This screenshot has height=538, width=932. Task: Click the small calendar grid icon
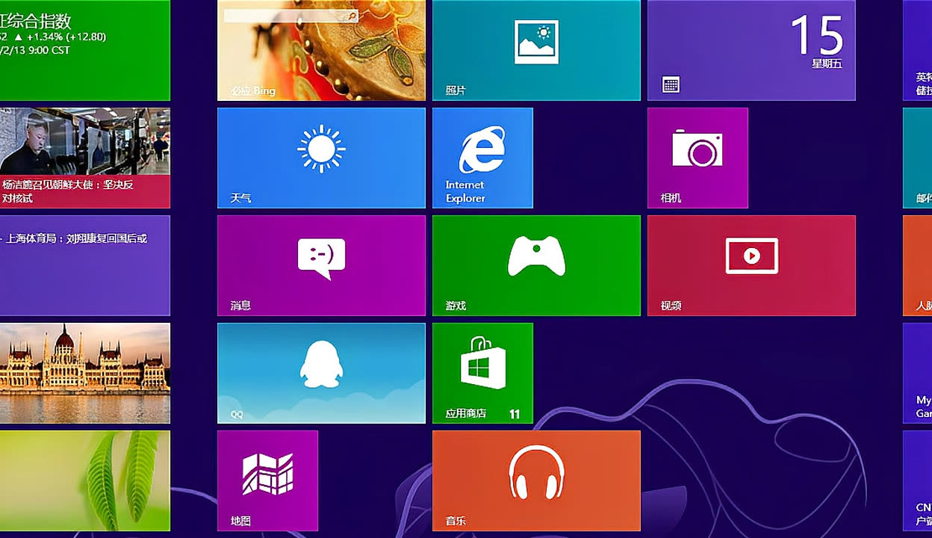671,84
